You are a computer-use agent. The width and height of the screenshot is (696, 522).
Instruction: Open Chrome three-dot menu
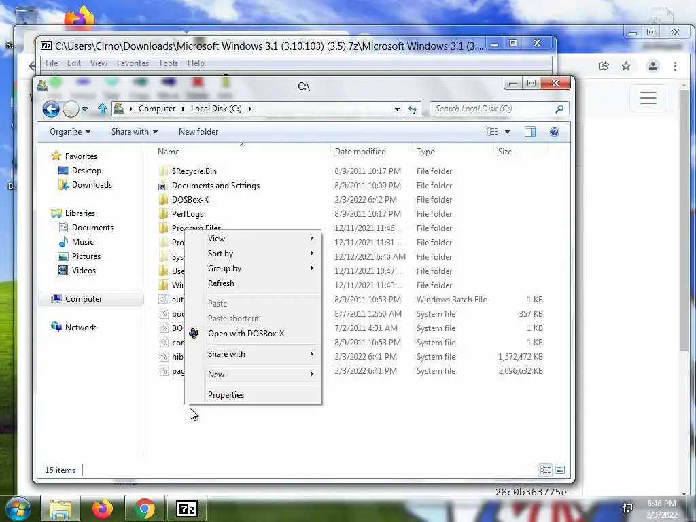[x=675, y=66]
